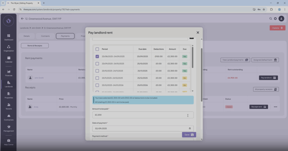Open Finances section in sidebar
The height and width of the screenshot is (151, 288).
(8, 73)
